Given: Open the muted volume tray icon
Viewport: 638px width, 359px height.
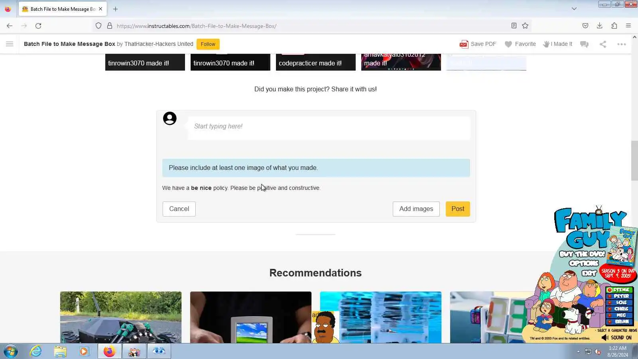Looking at the screenshot, I should pyautogui.click(x=598, y=351).
